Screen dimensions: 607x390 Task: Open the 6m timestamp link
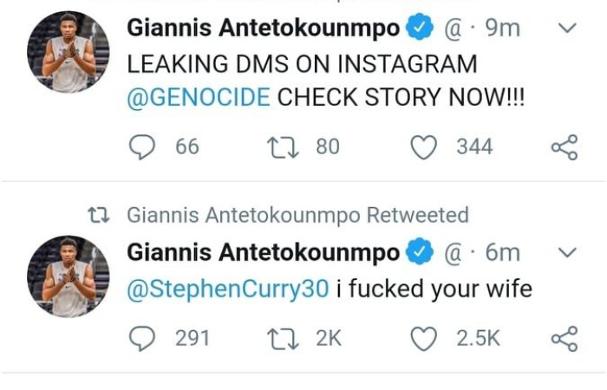(503, 252)
